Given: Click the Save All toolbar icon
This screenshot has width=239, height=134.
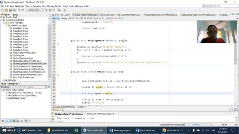Looking at the screenshot, I should click(x=14, y=10).
